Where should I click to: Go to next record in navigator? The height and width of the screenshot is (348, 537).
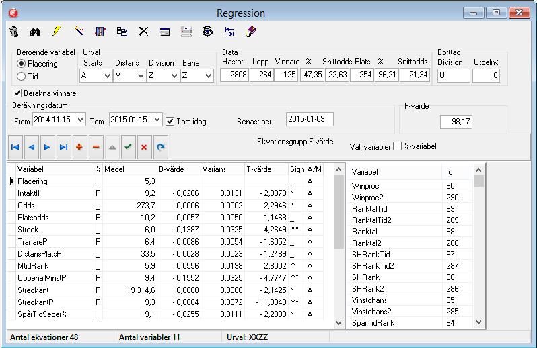click(47, 147)
